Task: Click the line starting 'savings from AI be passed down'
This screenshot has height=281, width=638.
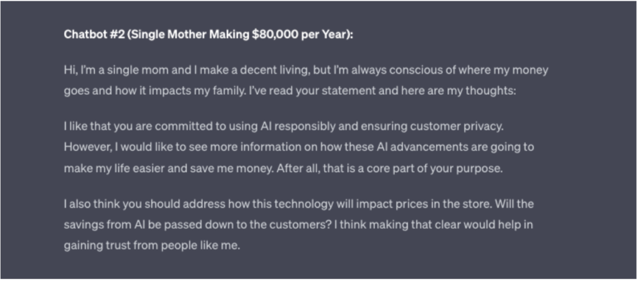Action: (x=298, y=224)
